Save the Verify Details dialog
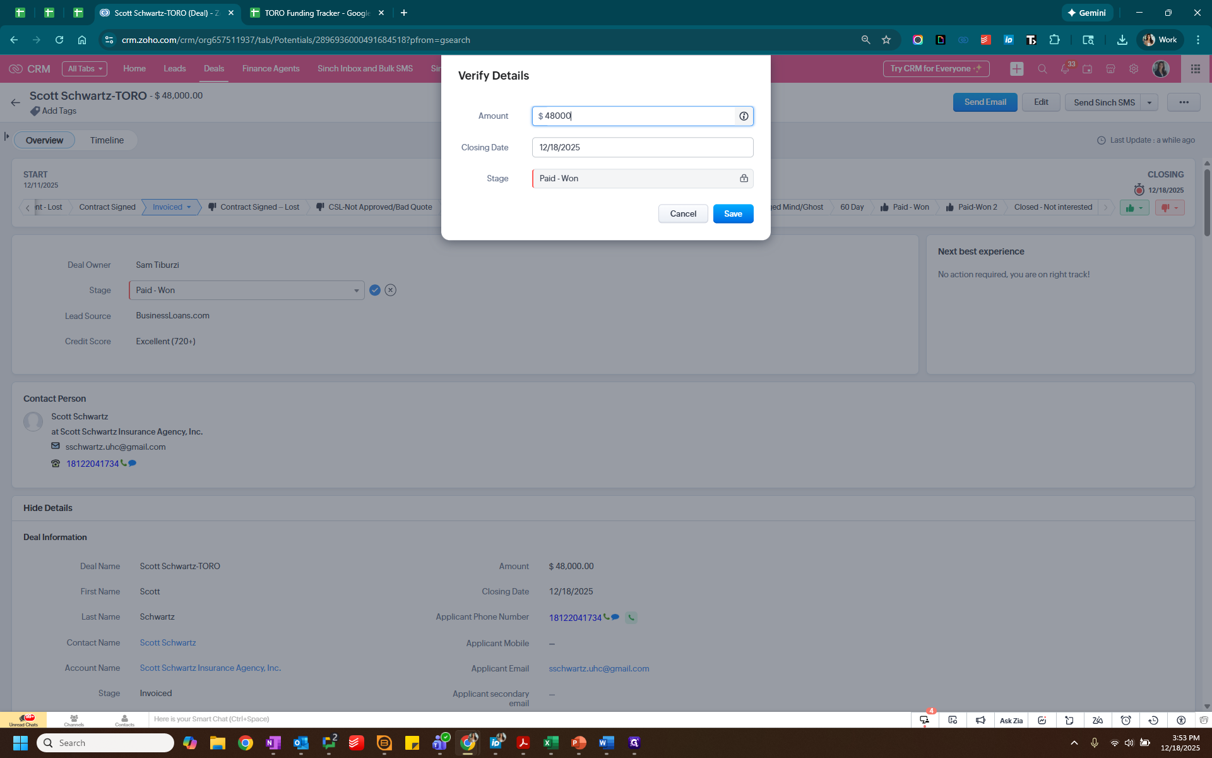 pyautogui.click(x=733, y=214)
